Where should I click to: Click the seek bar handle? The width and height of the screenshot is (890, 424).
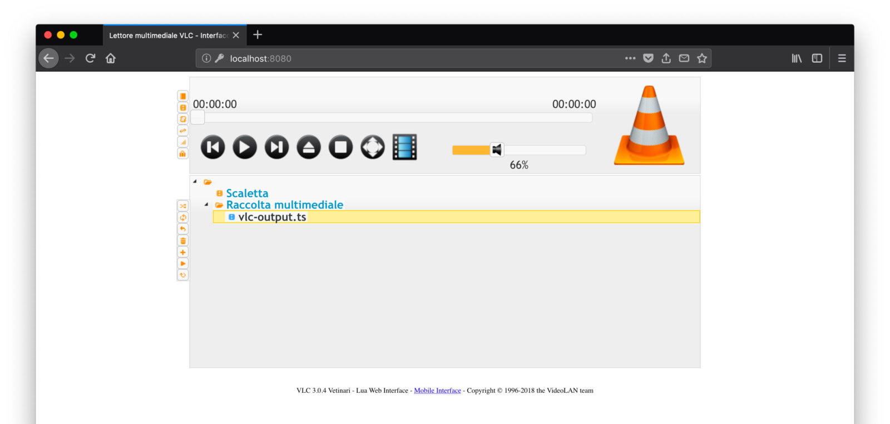coord(197,117)
